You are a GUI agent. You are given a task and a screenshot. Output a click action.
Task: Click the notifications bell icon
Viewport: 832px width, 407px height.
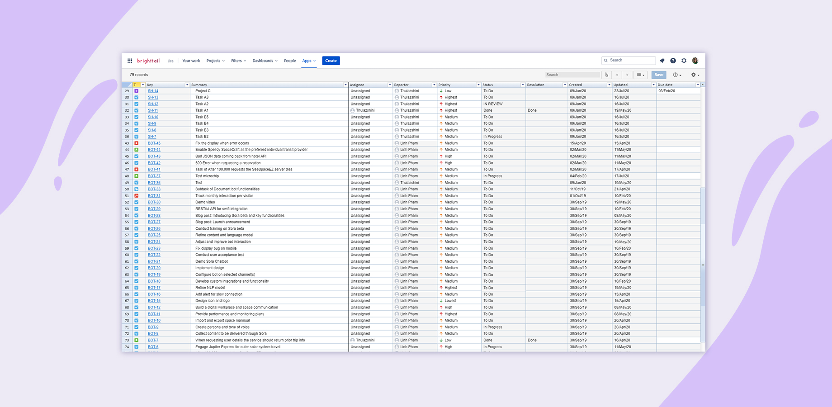pyautogui.click(x=662, y=61)
